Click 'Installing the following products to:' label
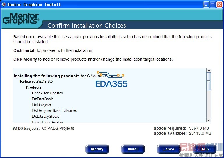The width and height of the screenshot is (224, 158). point(50,76)
